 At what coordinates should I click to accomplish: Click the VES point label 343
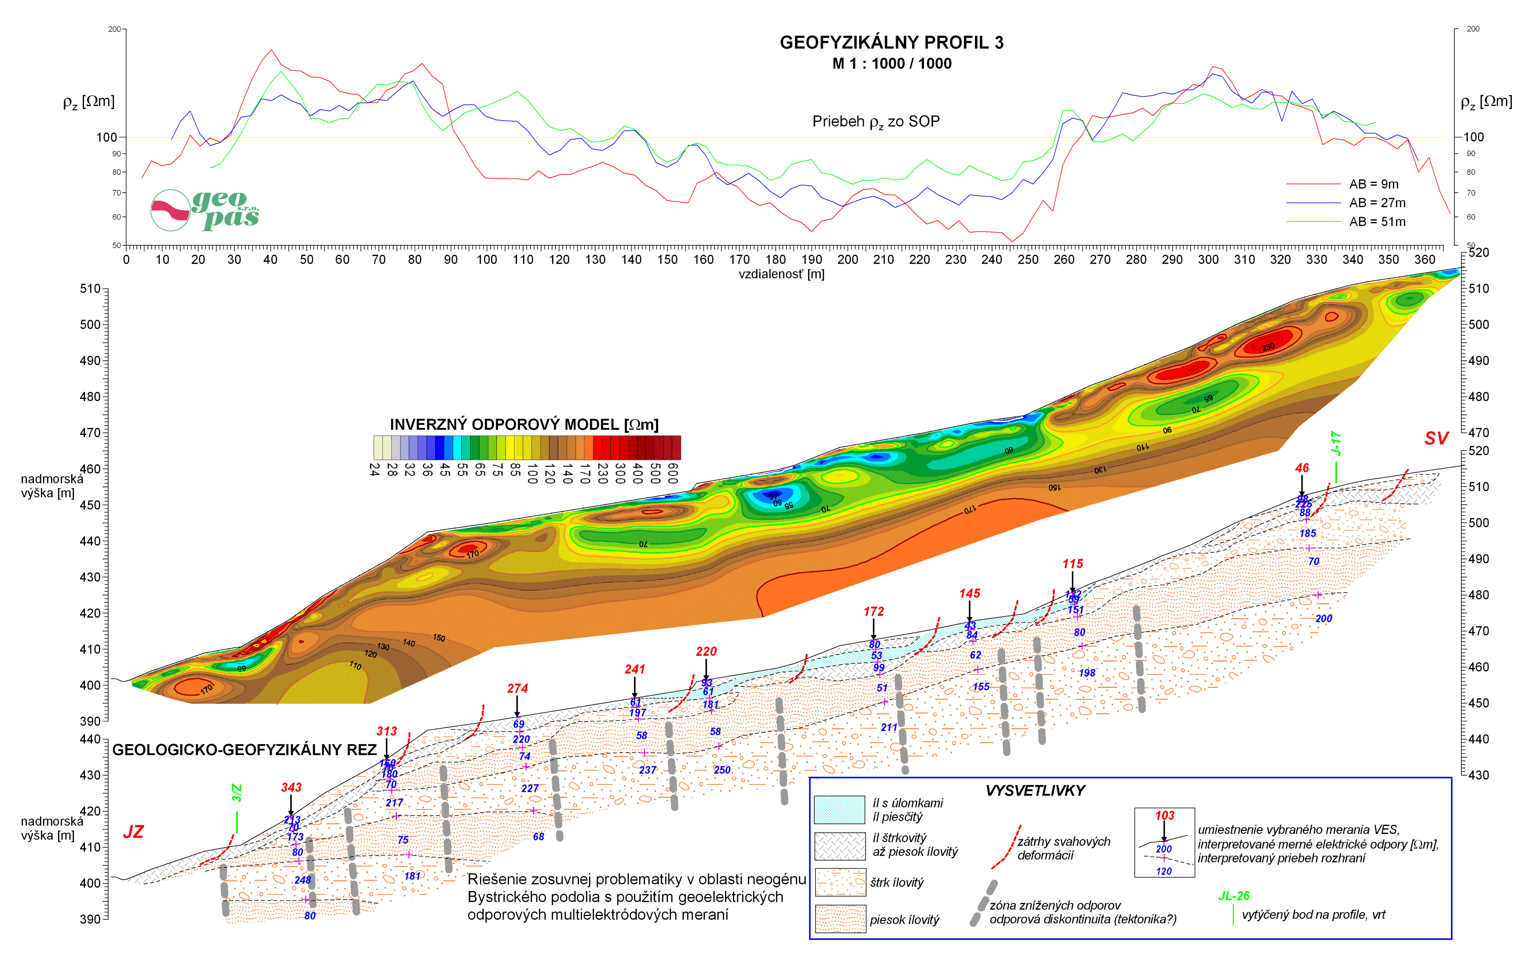pos(291,787)
